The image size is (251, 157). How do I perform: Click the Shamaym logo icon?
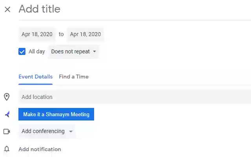(x=7, y=114)
